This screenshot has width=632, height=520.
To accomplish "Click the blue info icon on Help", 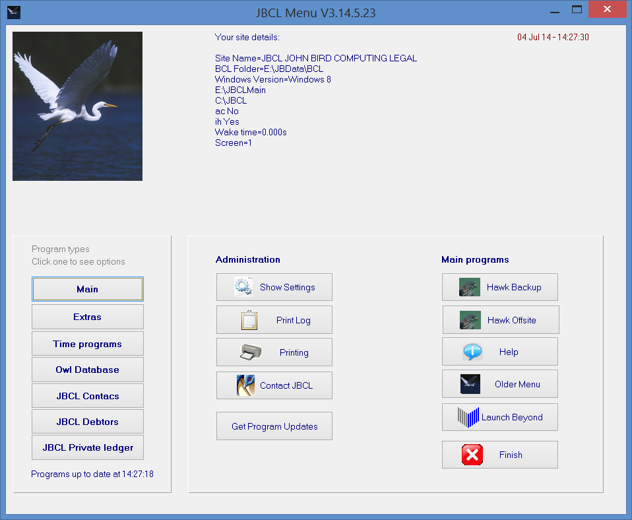I will (472, 352).
